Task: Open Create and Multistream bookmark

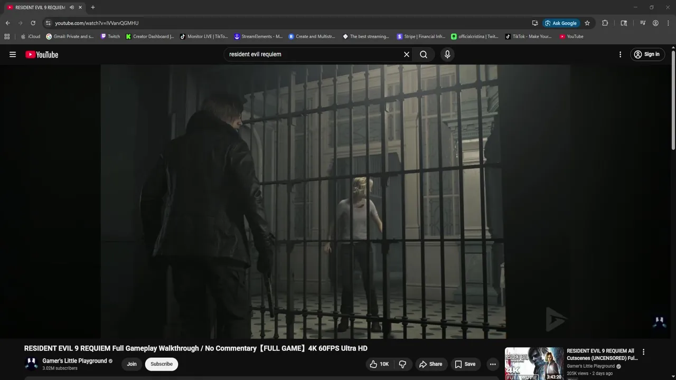Action: [312, 36]
